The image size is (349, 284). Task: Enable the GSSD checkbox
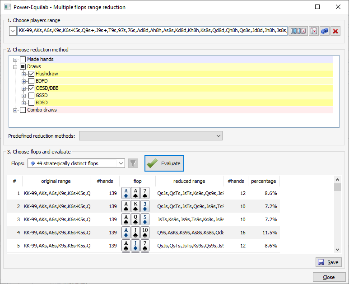(x=32, y=95)
